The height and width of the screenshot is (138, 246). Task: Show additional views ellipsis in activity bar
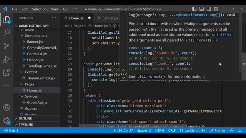pyautogui.click(x=7, y=86)
